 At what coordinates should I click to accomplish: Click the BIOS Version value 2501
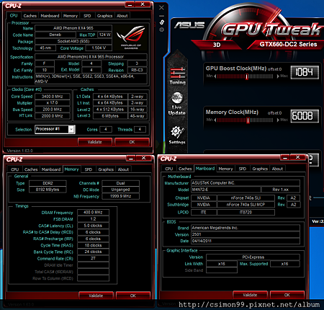coord(246,234)
